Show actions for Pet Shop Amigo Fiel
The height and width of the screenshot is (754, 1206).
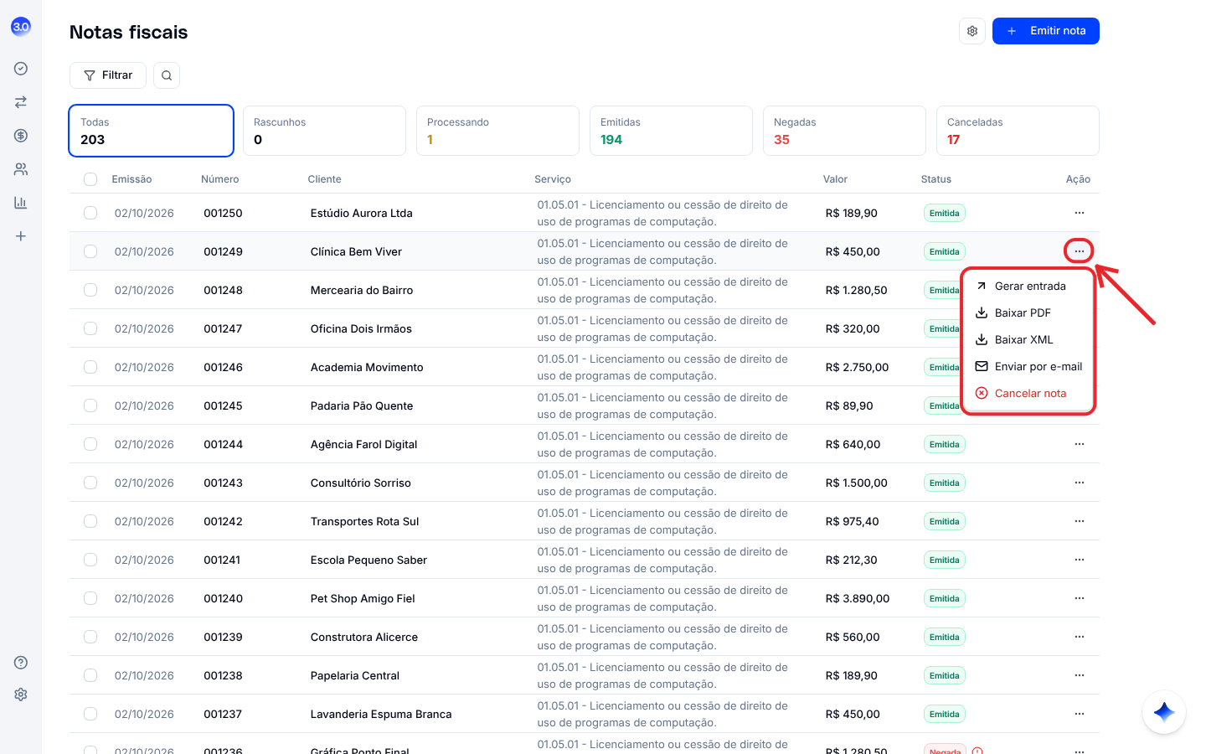coord(1080,598)
